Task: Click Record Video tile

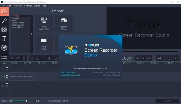Action: tap(64, 23)
